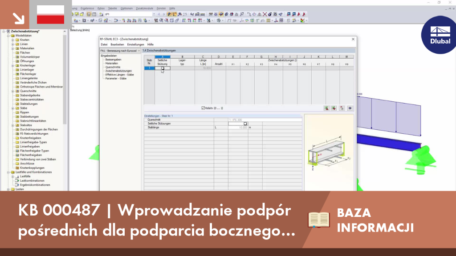Check Seitliche Stützungen box in settings panel

coord(245,124)
